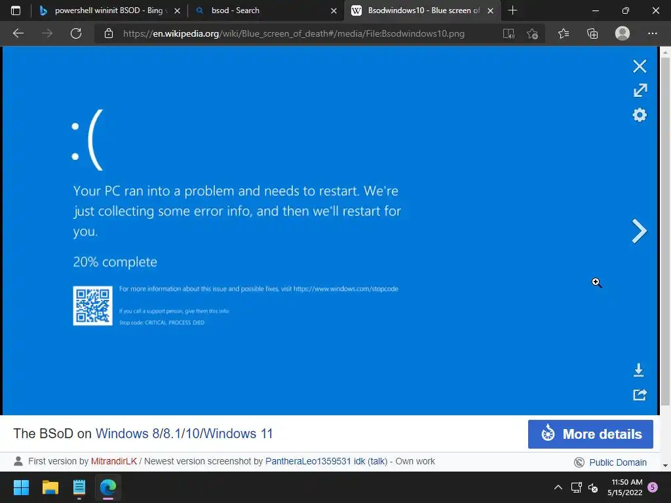Image resolution: width=671 pixels, height=503 pixels.
Task: Go to next image with right chevron
Action: (x=639, y=231)
